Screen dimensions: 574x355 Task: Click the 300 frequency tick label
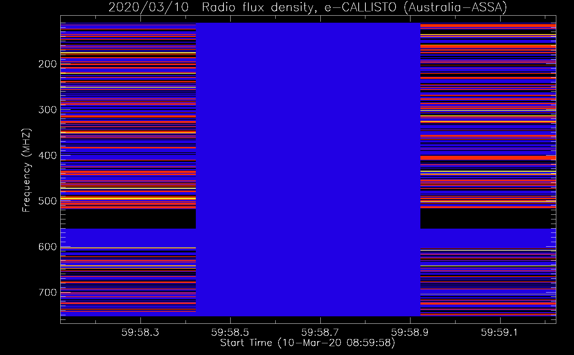[x=48, y=110]
